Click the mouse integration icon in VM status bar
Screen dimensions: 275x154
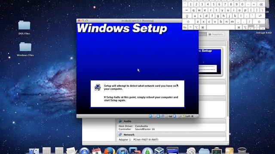click(x=179, y=116)
